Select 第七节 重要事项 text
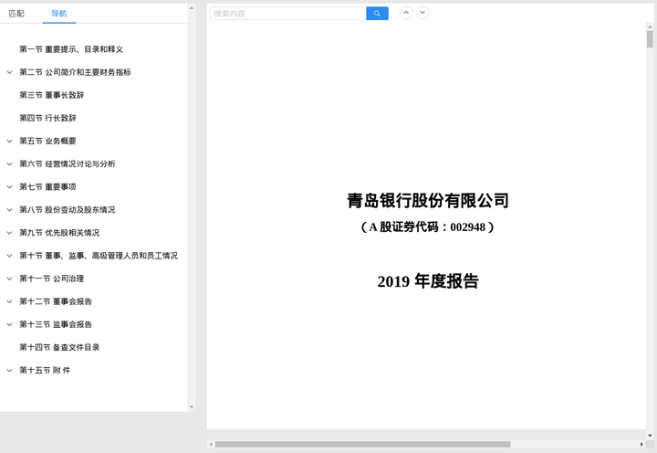The width and height of the screenshot is (657, 453). pyautogui.click(x=47, y=187)
